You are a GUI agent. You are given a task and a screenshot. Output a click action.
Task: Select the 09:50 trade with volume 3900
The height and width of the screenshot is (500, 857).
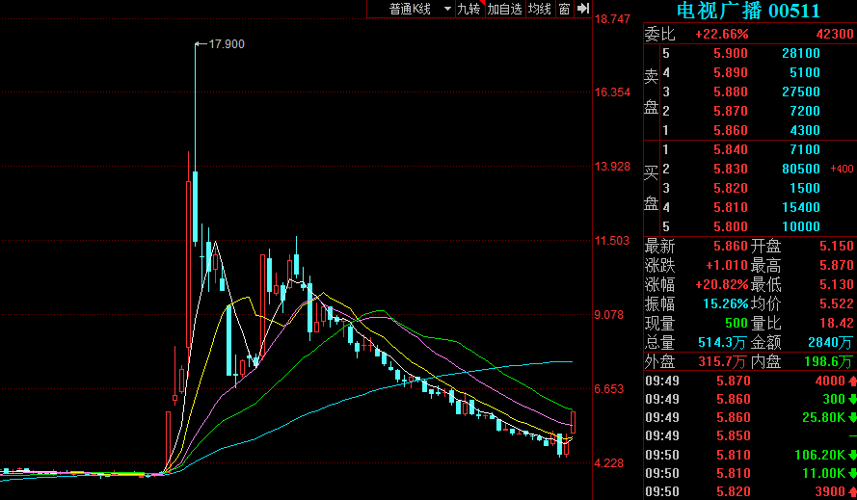coord(751,491)
